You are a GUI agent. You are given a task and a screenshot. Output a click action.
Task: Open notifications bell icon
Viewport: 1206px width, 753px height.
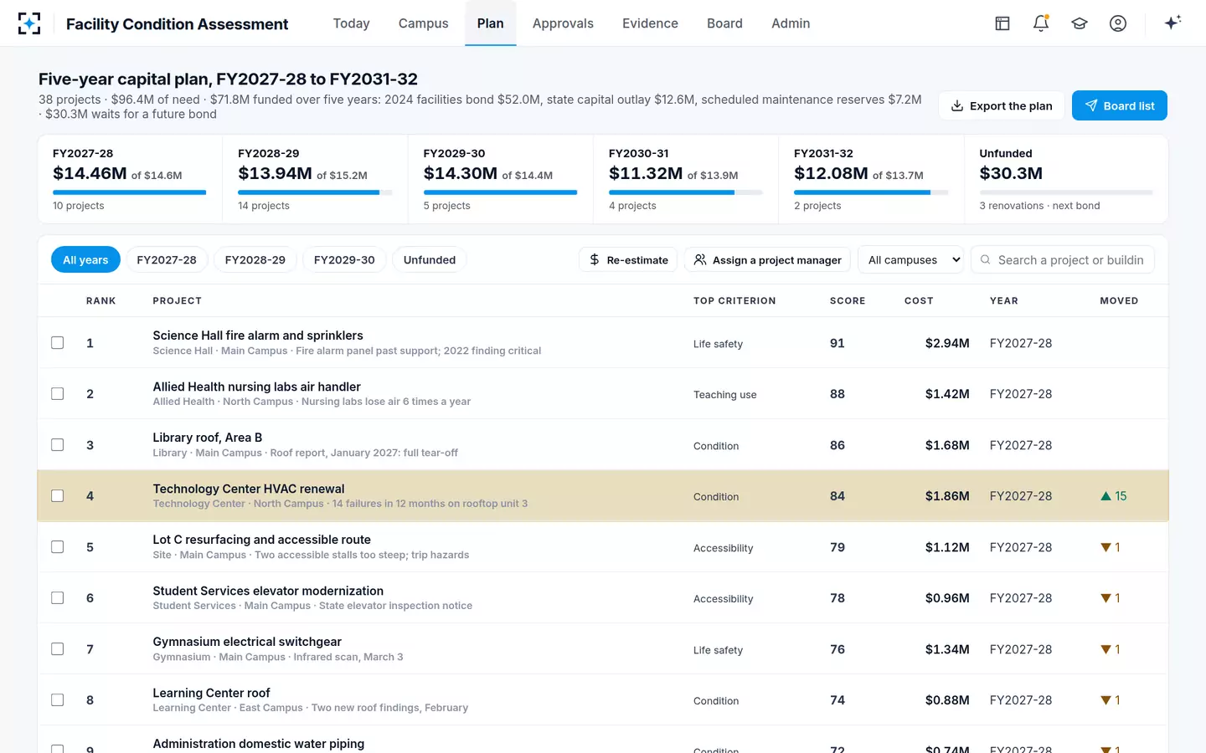click(x=1041, y=23)
